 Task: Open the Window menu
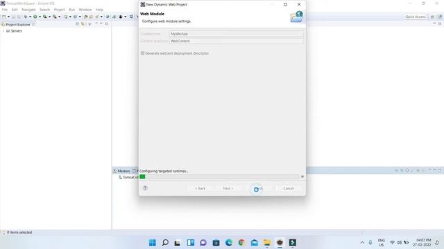(x=85, y=10)
